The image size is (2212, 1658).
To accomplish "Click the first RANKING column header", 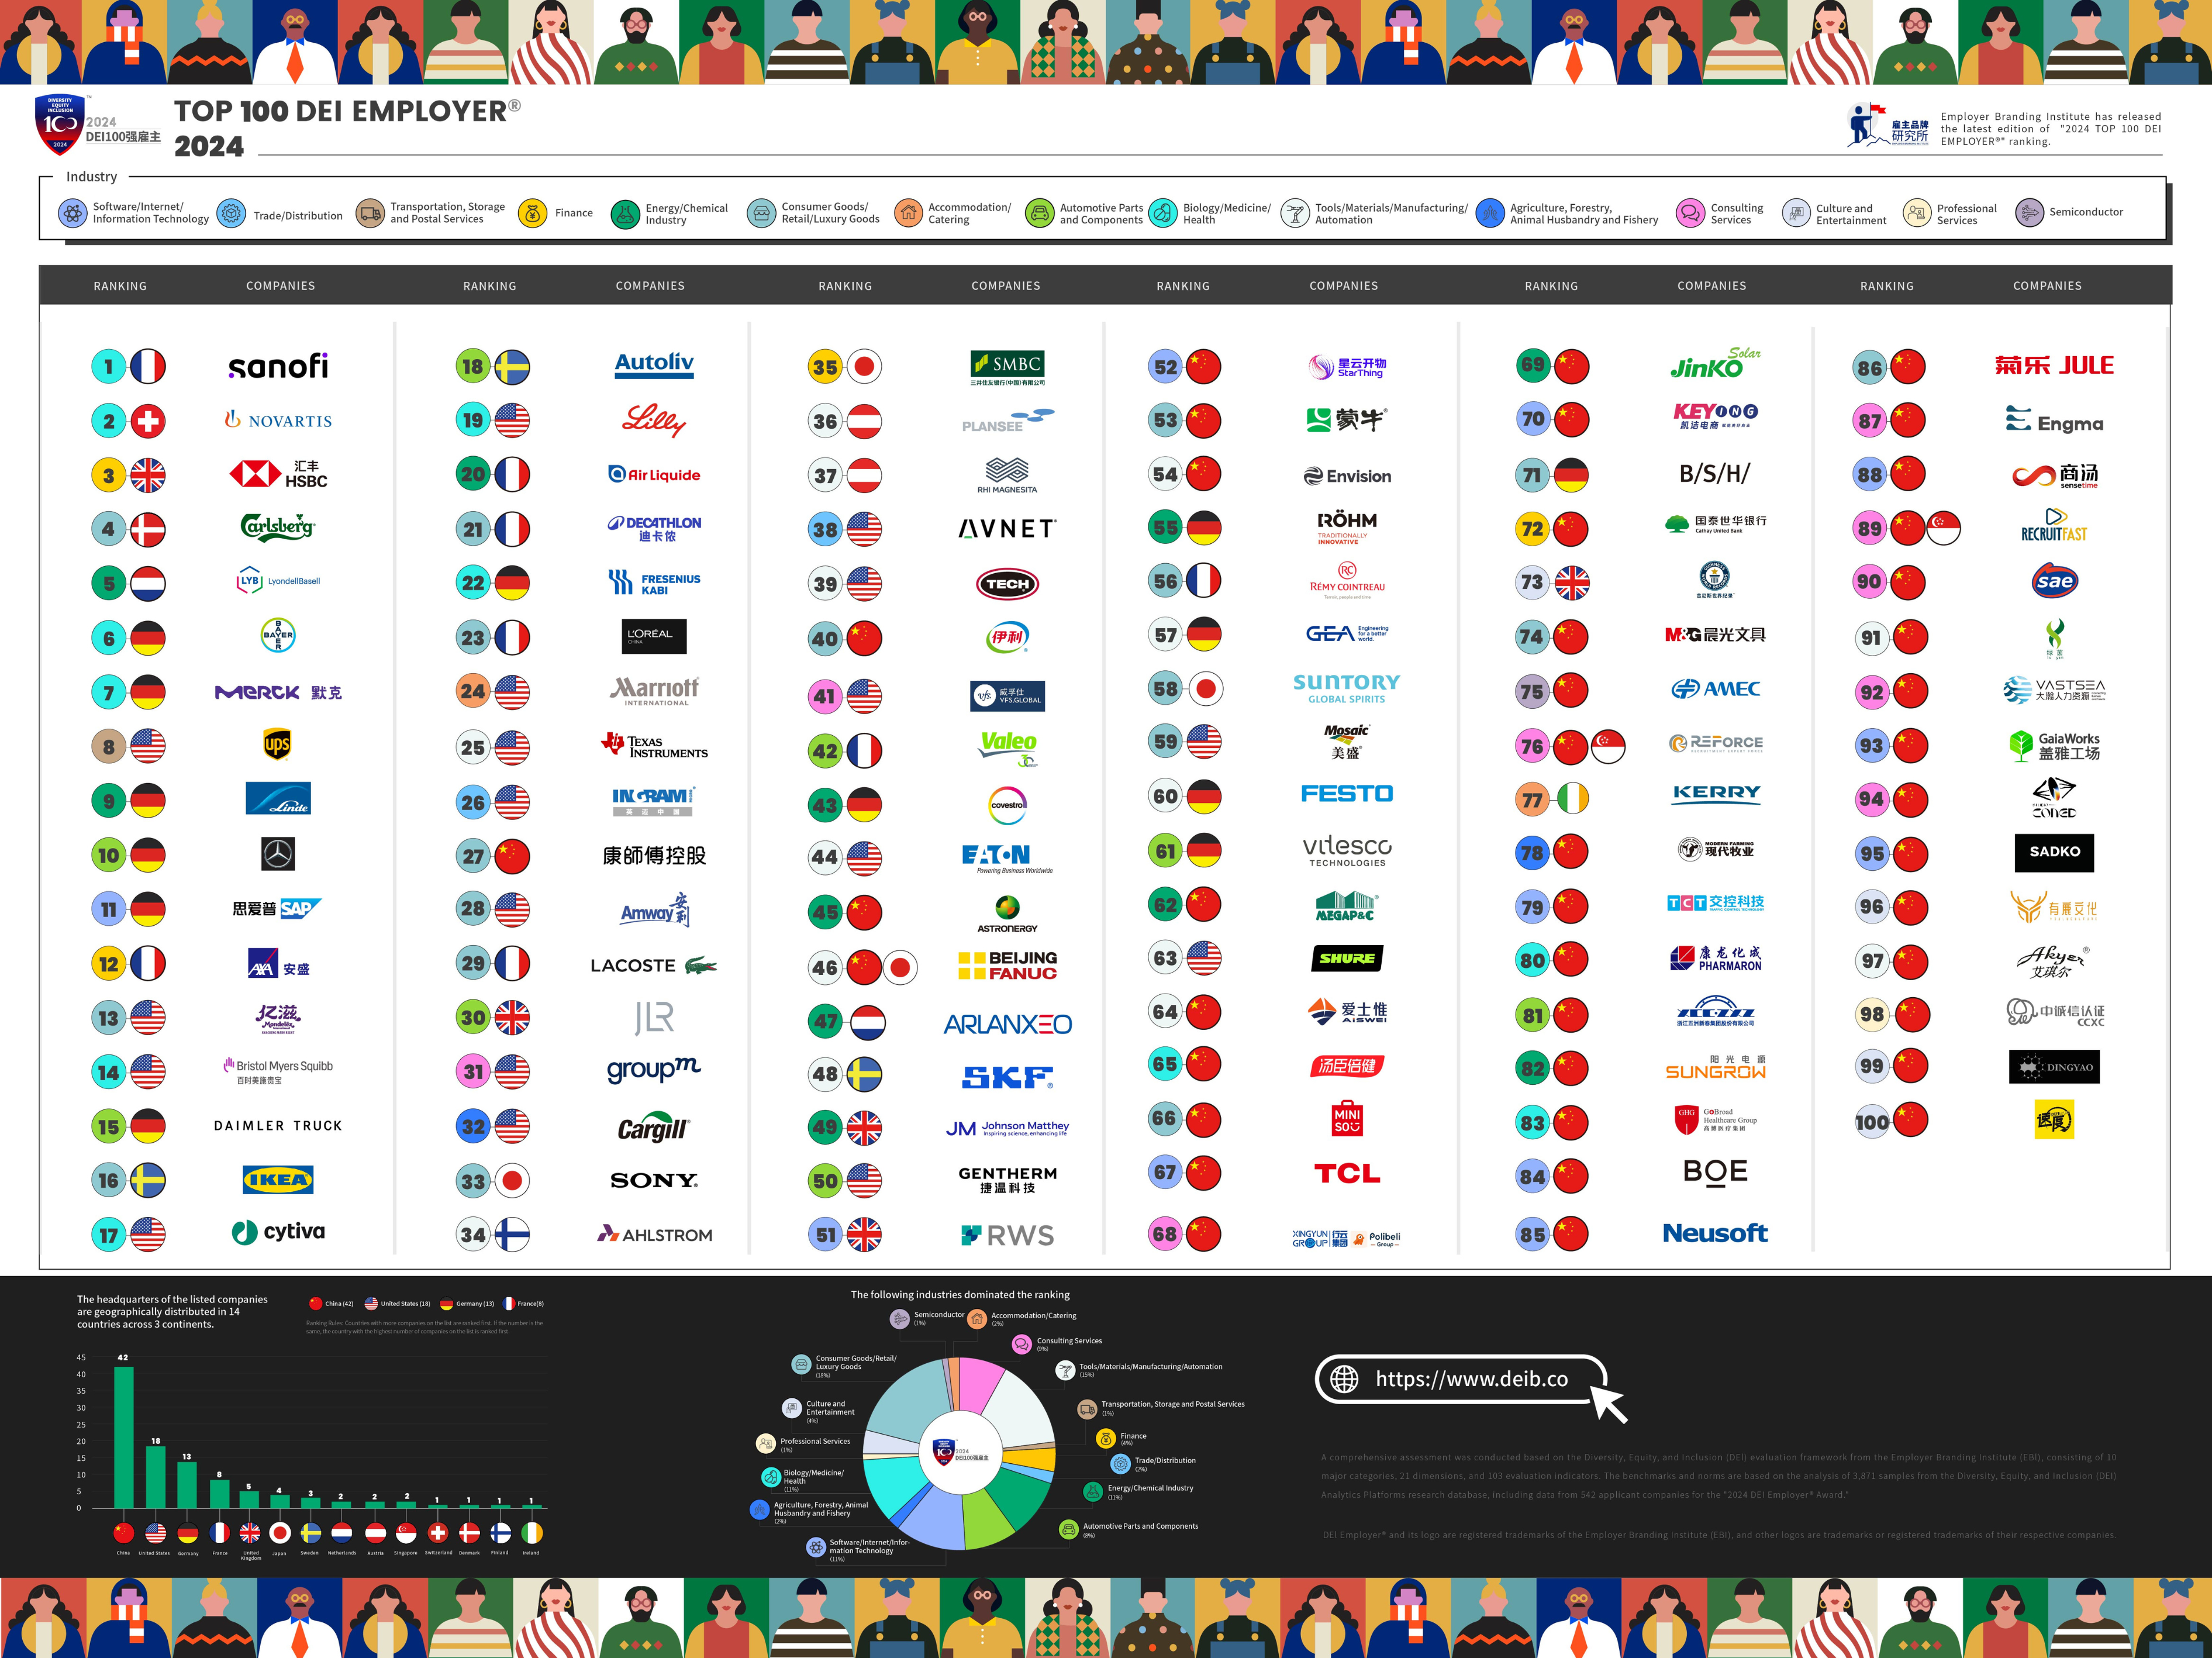I will click(120, 286).
